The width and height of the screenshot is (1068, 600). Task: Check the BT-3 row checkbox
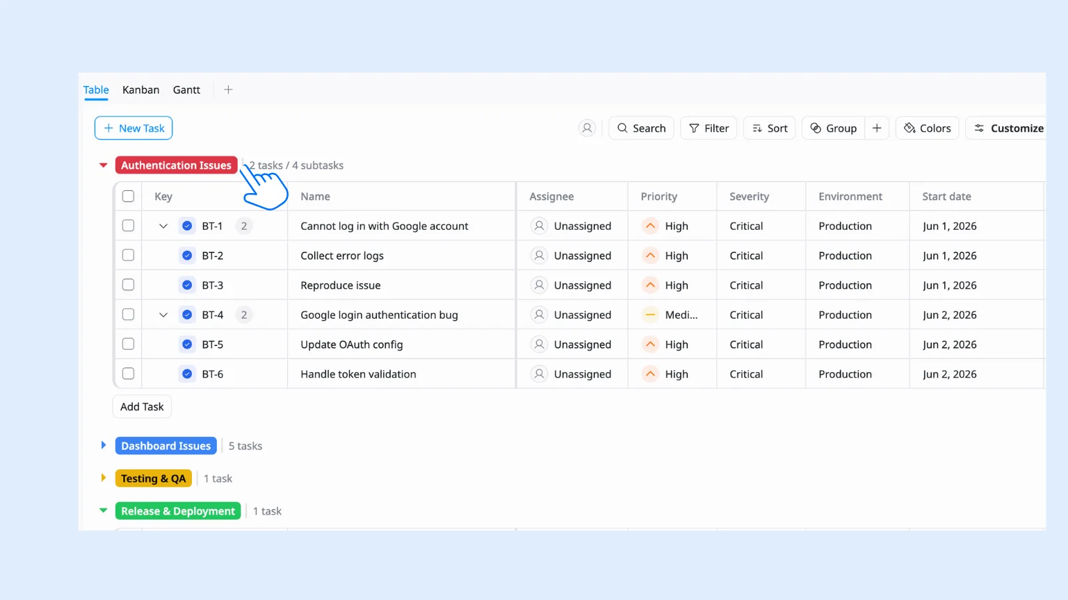[128, 285]
